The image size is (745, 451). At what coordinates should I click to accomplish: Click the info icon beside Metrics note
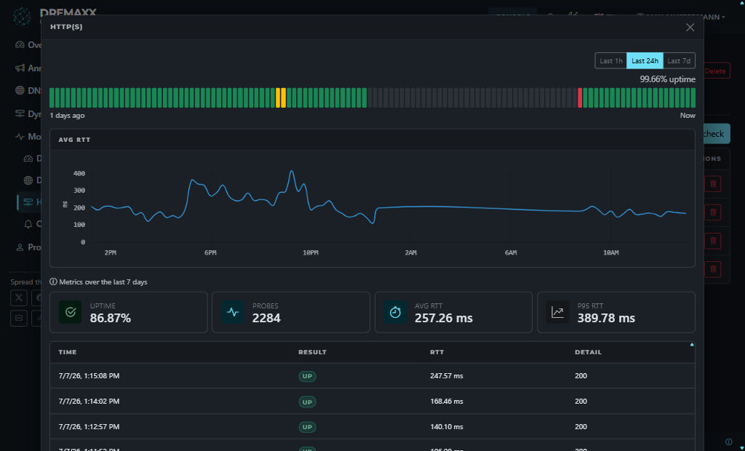53,282
